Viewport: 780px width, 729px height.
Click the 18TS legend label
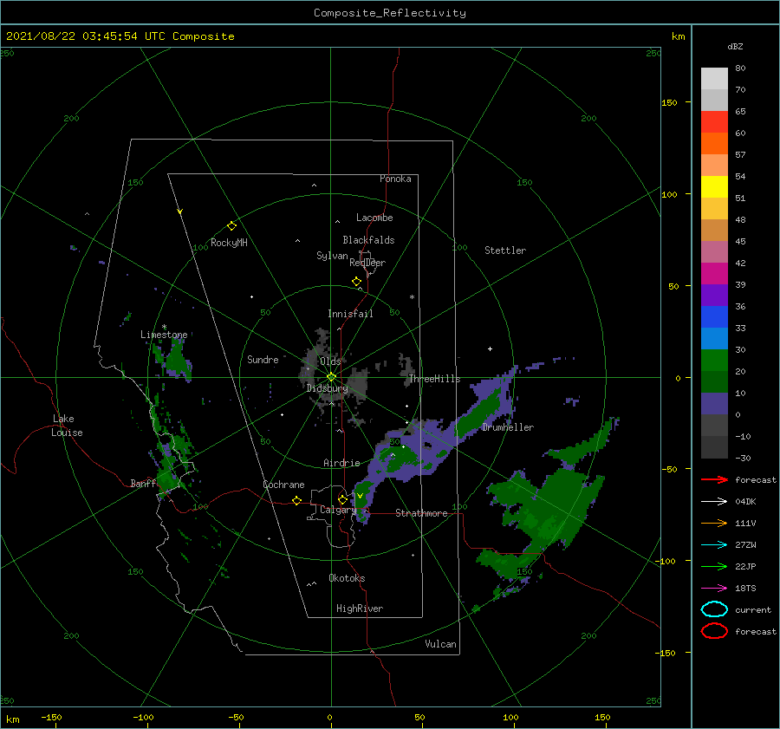pyautogui.click(x=745, y=589)
